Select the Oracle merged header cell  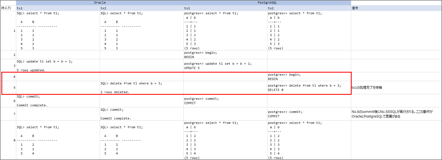coord(100,2)
